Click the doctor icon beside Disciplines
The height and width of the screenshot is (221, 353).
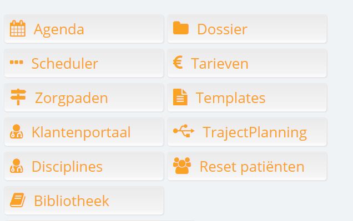[x=17, y=166]
